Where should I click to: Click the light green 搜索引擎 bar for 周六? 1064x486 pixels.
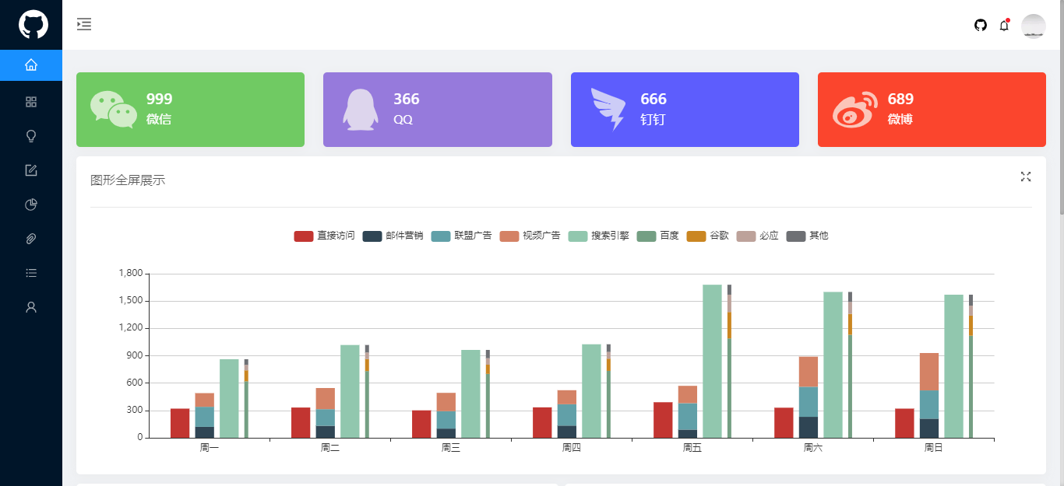pyautogui.click(x=833, y=365)
